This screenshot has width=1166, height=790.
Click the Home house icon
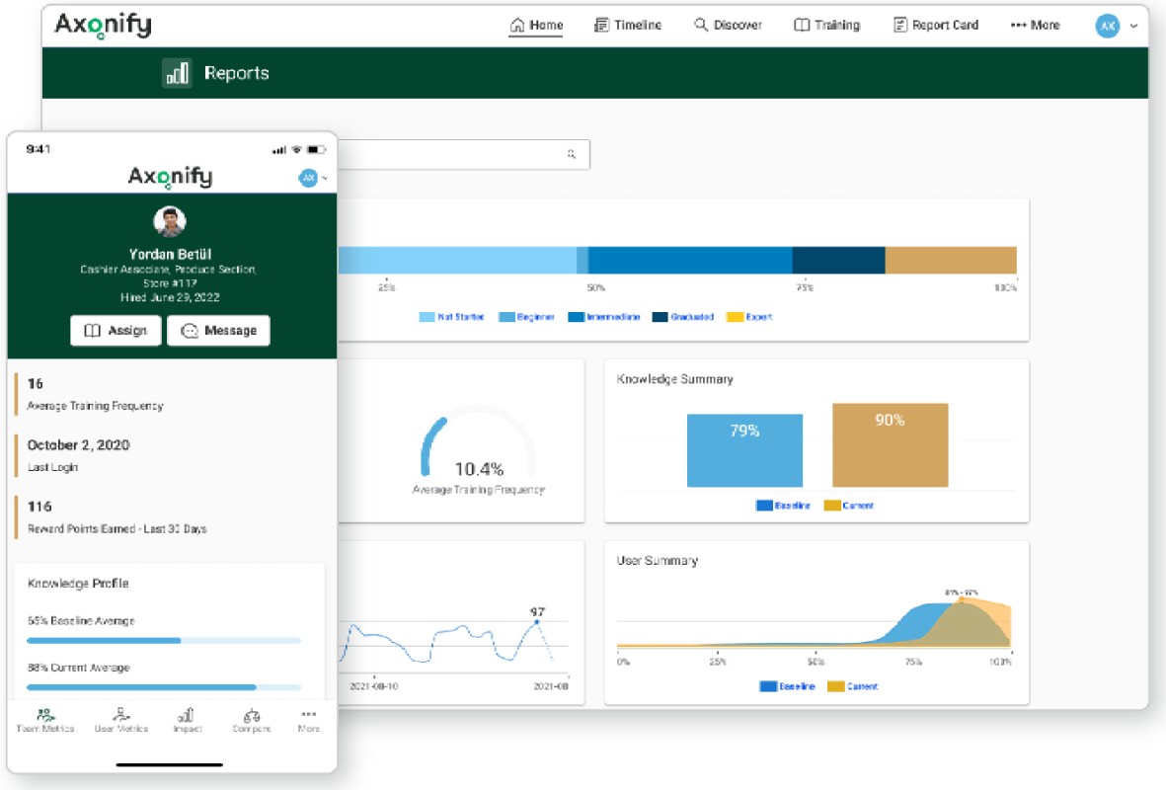tap(516, 26)
